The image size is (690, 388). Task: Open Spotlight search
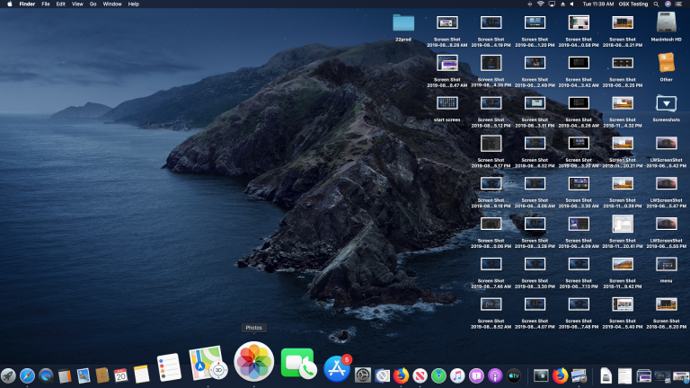[x=656, y=4]
